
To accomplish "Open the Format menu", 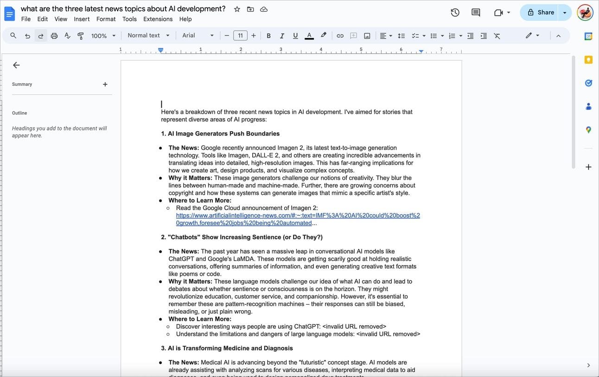I will (x=106, y=19).
